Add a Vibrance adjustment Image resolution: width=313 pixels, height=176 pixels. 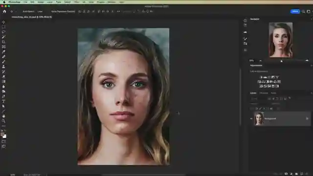tap(277, 77)
